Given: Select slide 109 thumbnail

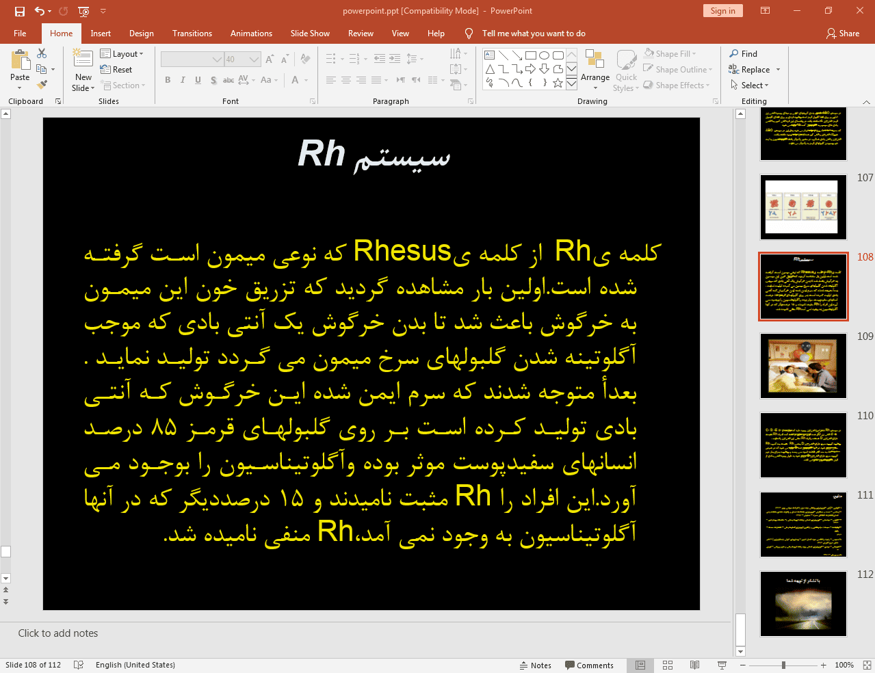Looking at the screenshot, I should point(803,366).
